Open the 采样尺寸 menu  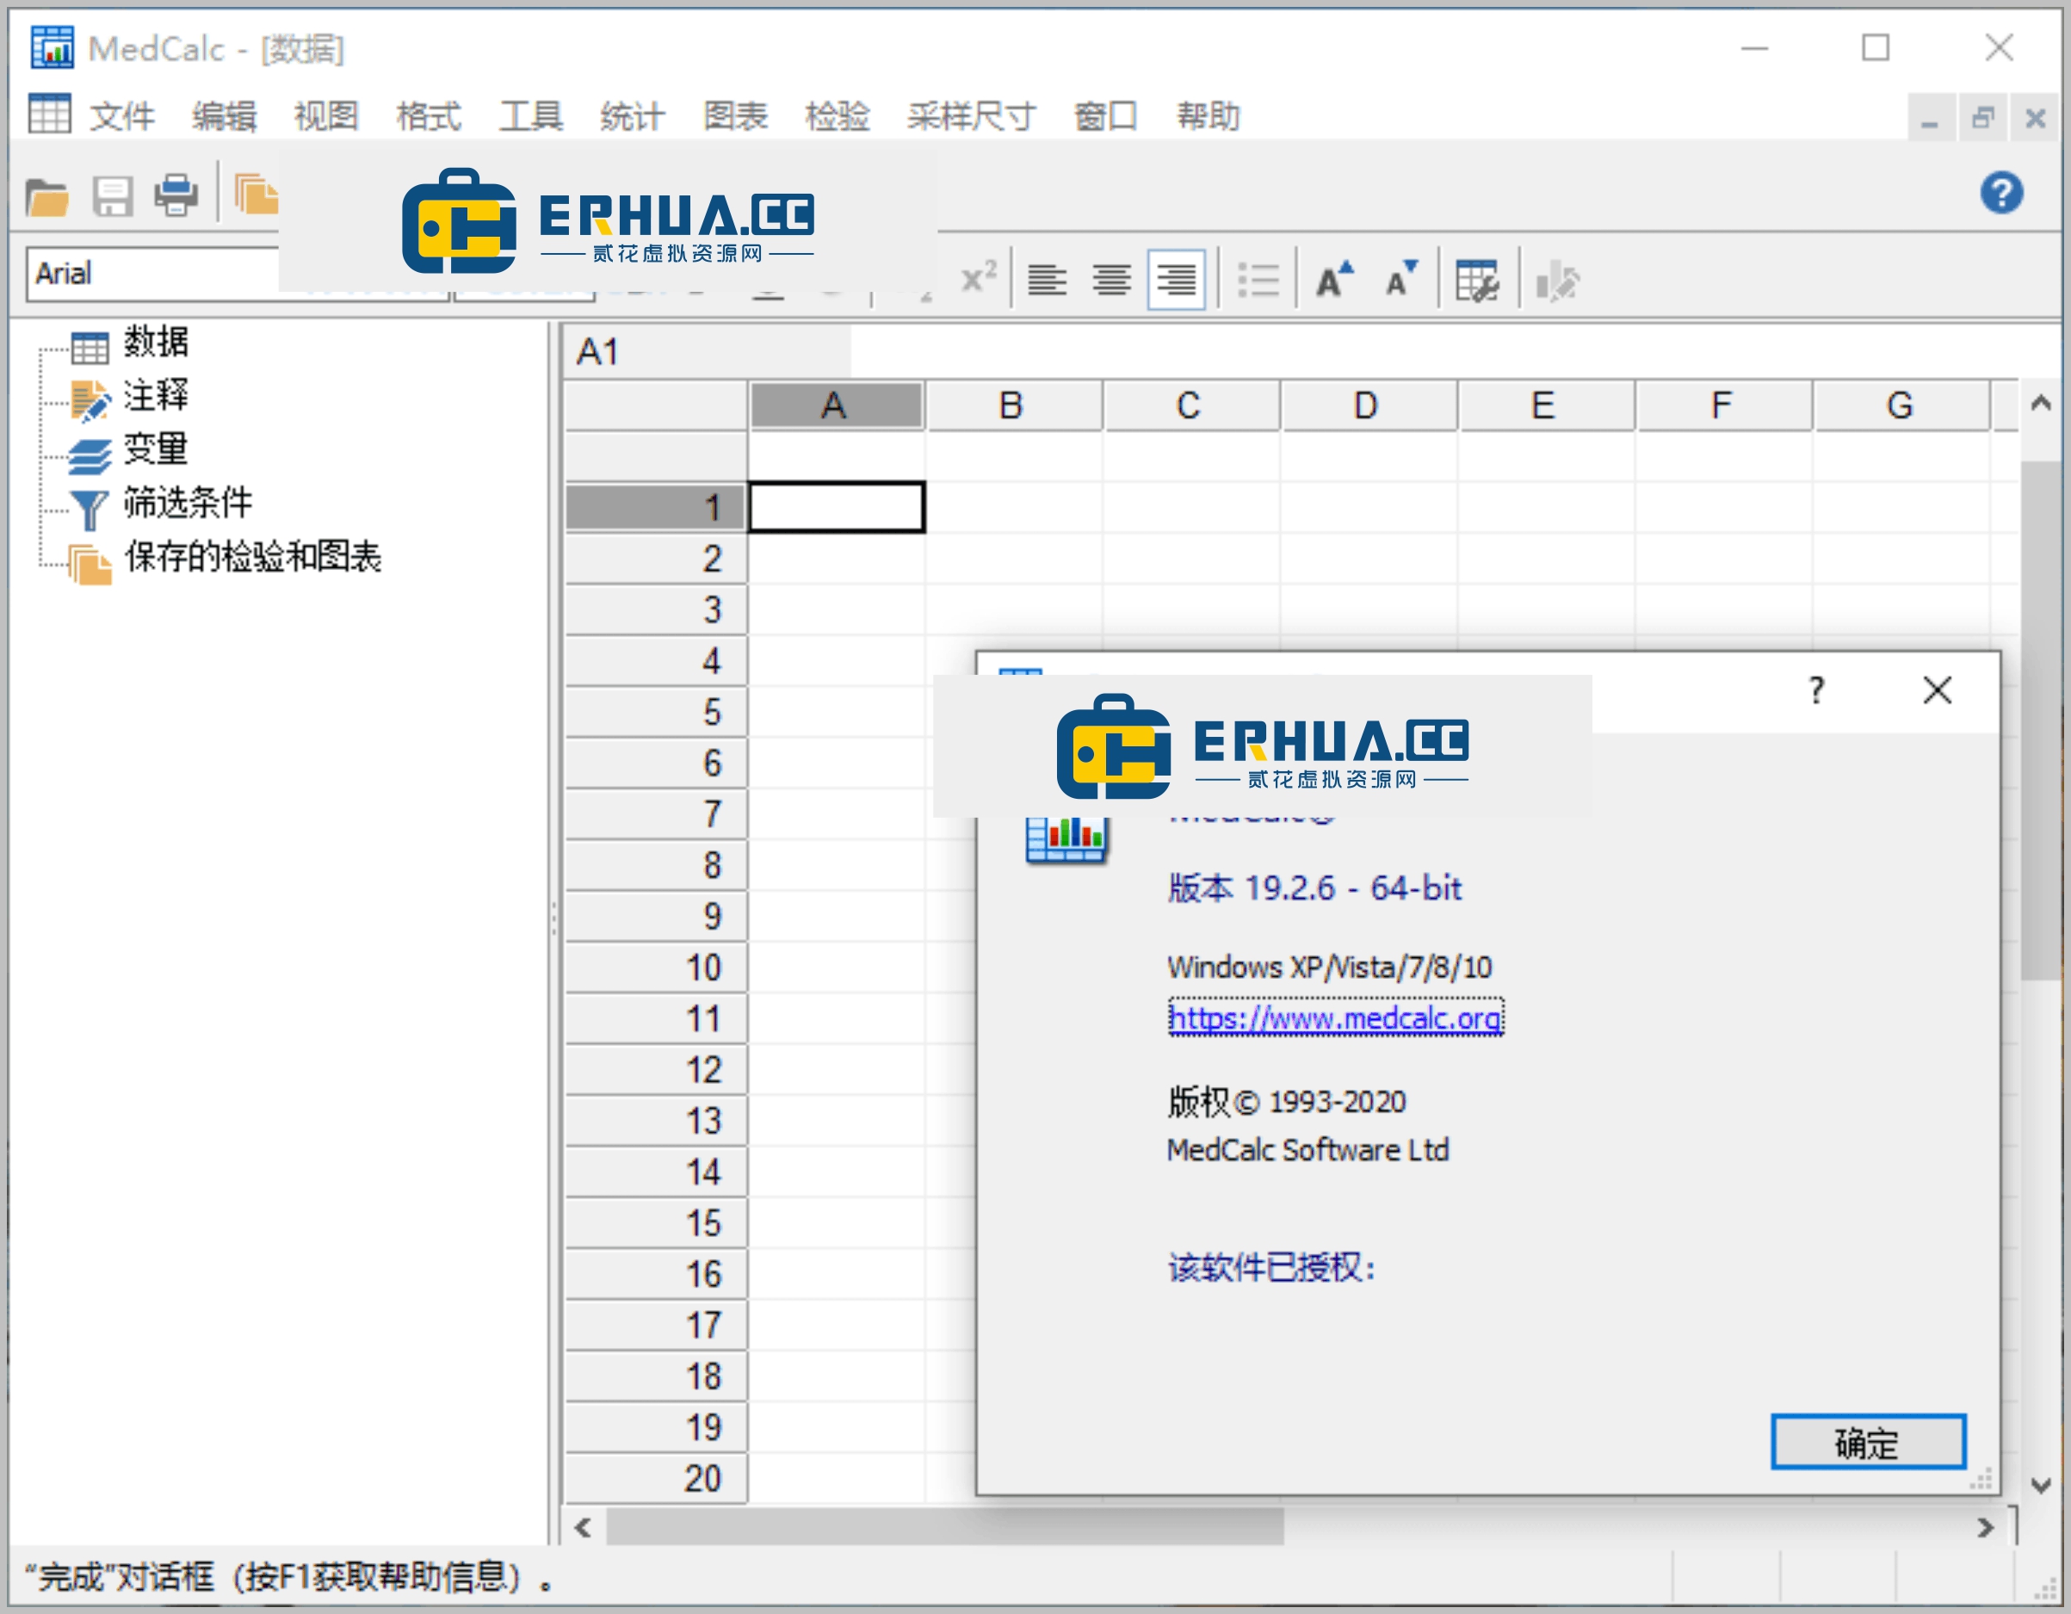click(971, 117)
